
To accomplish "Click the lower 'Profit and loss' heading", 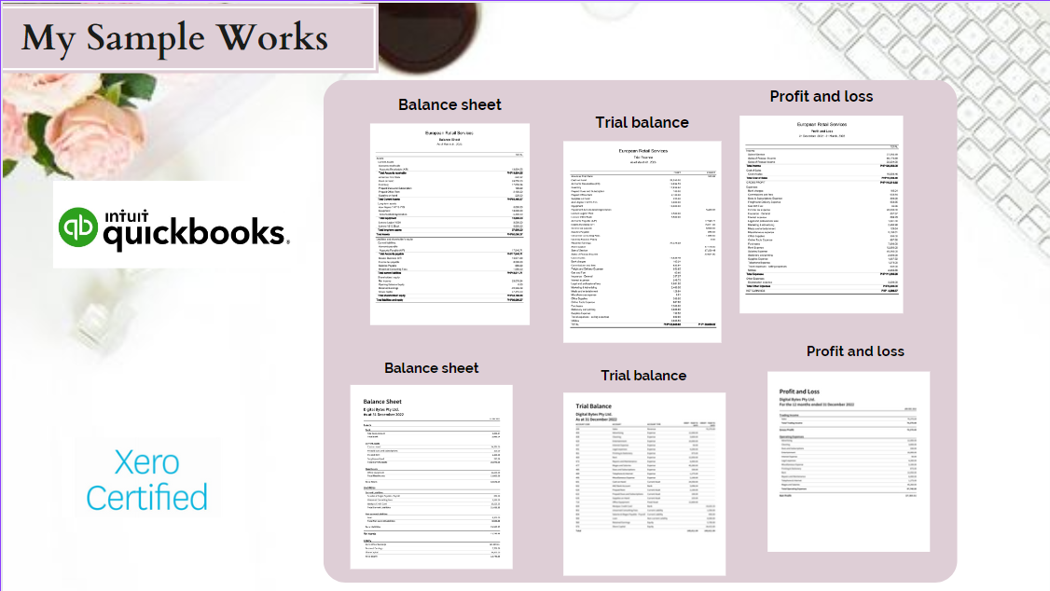I will click(855, 351).
